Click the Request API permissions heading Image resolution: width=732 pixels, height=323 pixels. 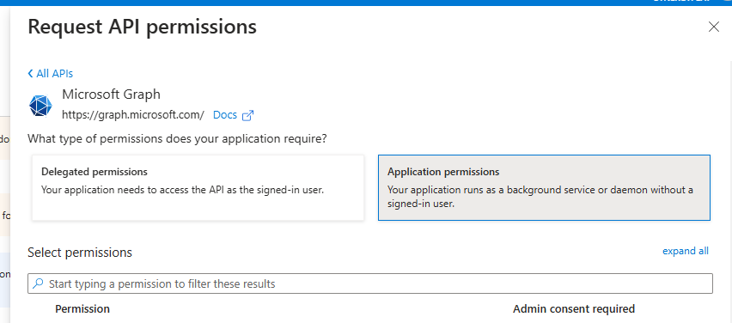[143, 27]
